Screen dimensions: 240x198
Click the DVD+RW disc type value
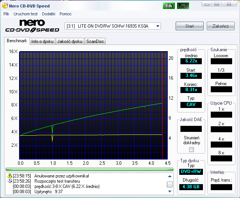coord(191,171)
